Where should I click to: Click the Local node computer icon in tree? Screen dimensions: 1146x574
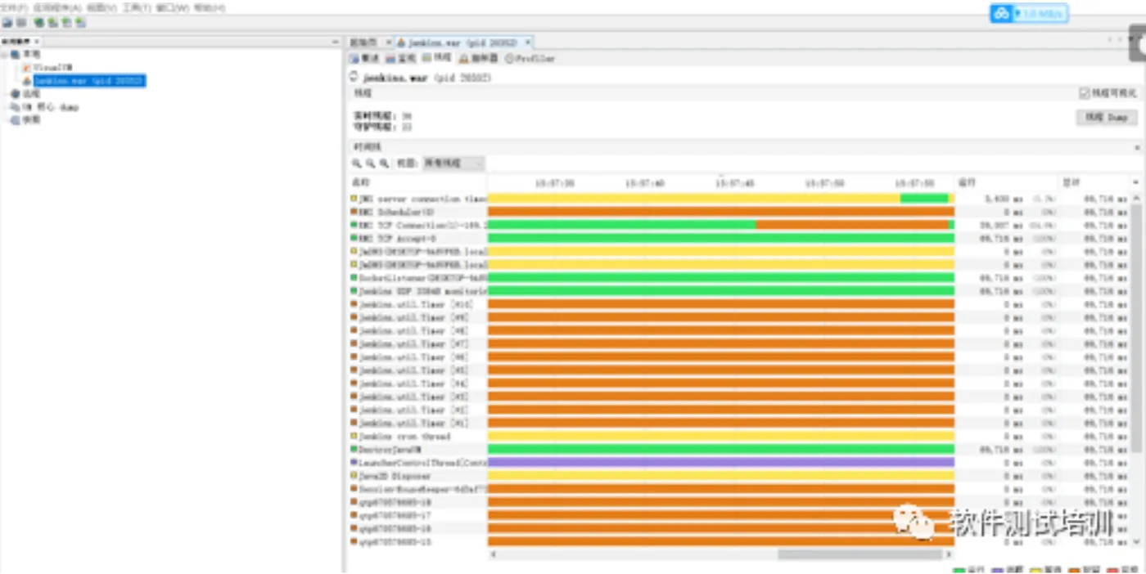[x=16, y=54]
